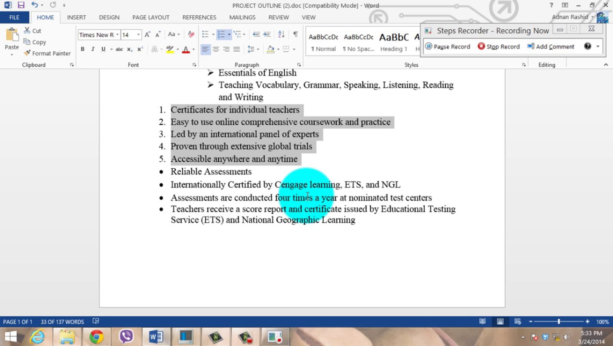Open the font name dropdown
Screen dimensions: 613x346
point(117,34)
